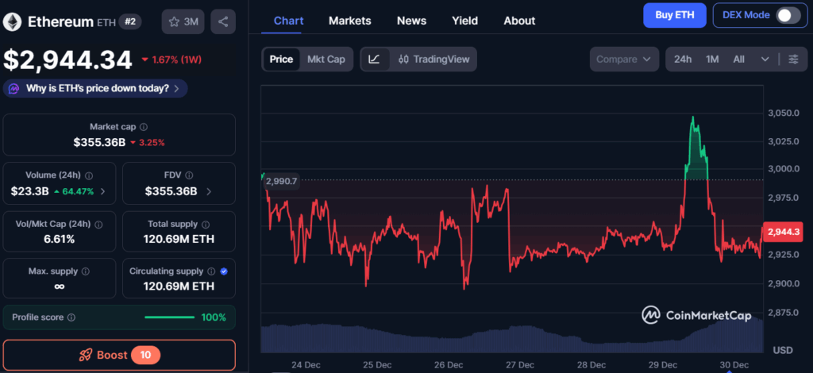The width and height of the screenshot is (813, 373).
Task: Click the Circulating supply verified badge
Action: point(224,271)
